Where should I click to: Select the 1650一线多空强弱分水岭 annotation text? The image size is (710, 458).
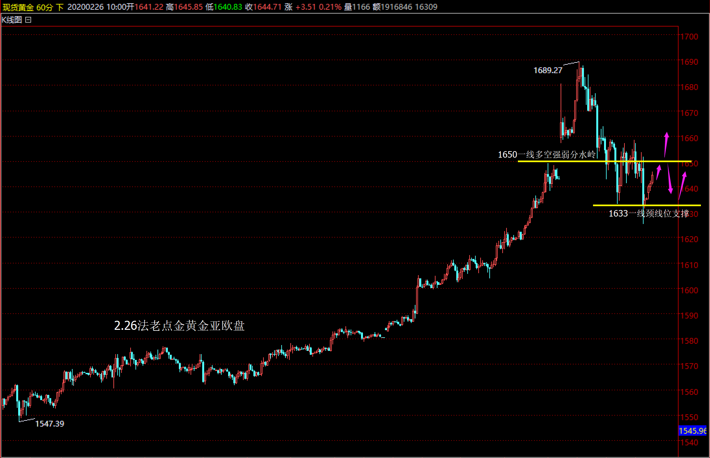(546, 155)
